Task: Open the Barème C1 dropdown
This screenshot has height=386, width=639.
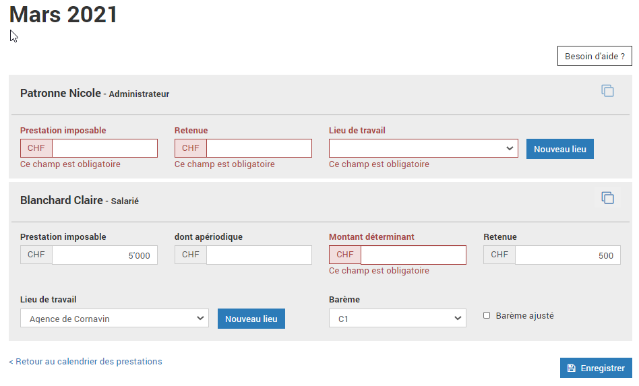Action: 397,318
